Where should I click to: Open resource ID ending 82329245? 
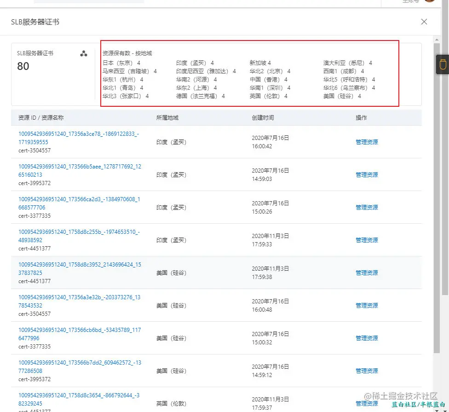(x=79, y=399)
